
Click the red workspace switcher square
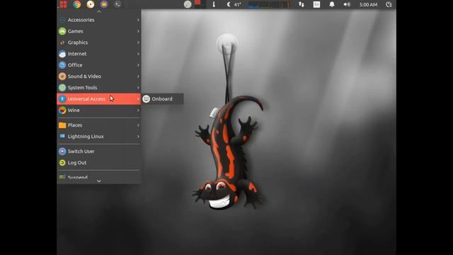pyautogui.click(x=197, y=3)
